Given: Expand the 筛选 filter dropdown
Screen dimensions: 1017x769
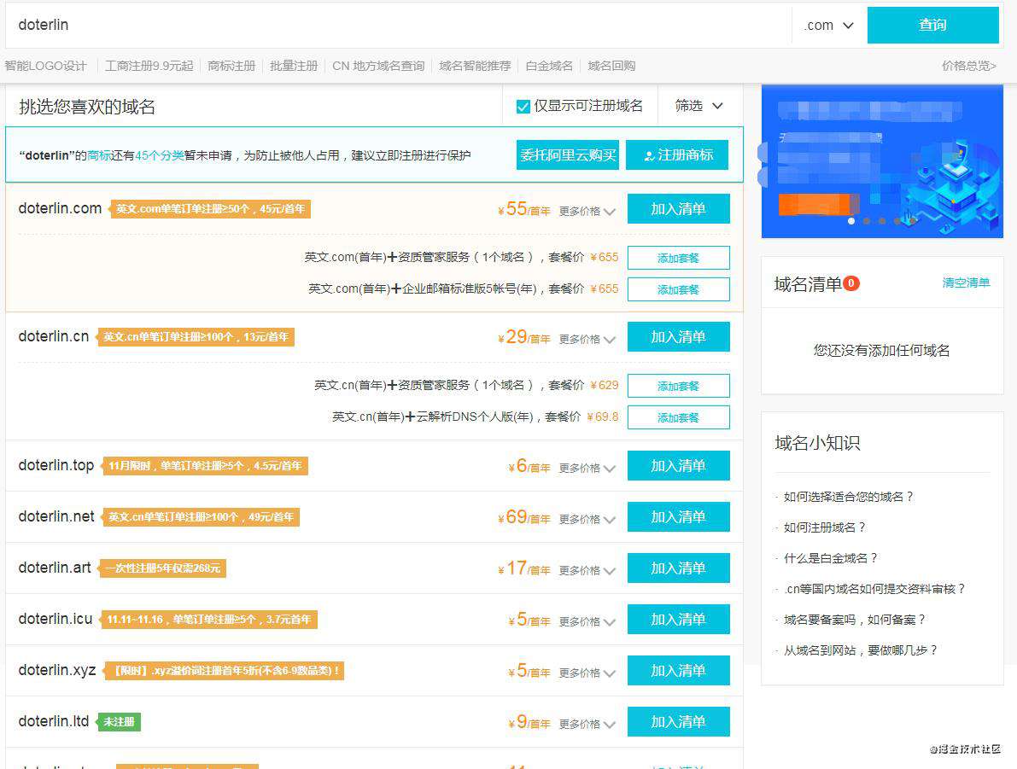Looking at the screenshot, I should (x=698, y=106).
